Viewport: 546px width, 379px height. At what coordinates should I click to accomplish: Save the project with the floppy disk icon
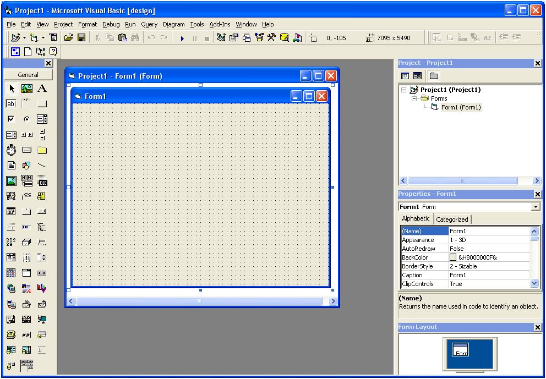(81, 37)
